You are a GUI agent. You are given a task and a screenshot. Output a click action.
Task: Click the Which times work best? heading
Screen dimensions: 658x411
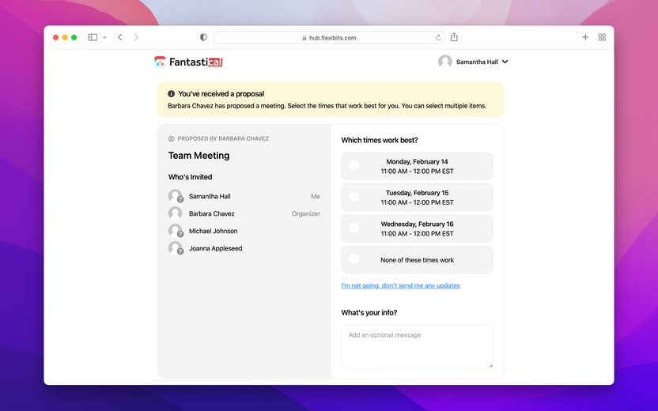[380, 140]
